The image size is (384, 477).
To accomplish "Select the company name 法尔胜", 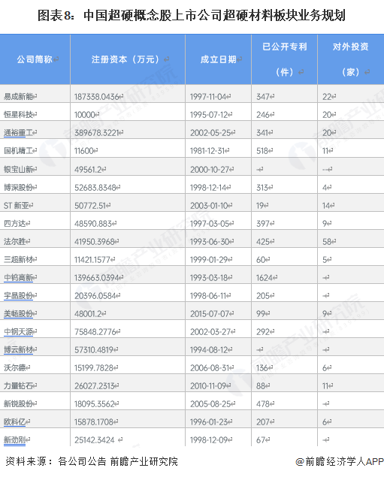I will click(x=14, y=242).
